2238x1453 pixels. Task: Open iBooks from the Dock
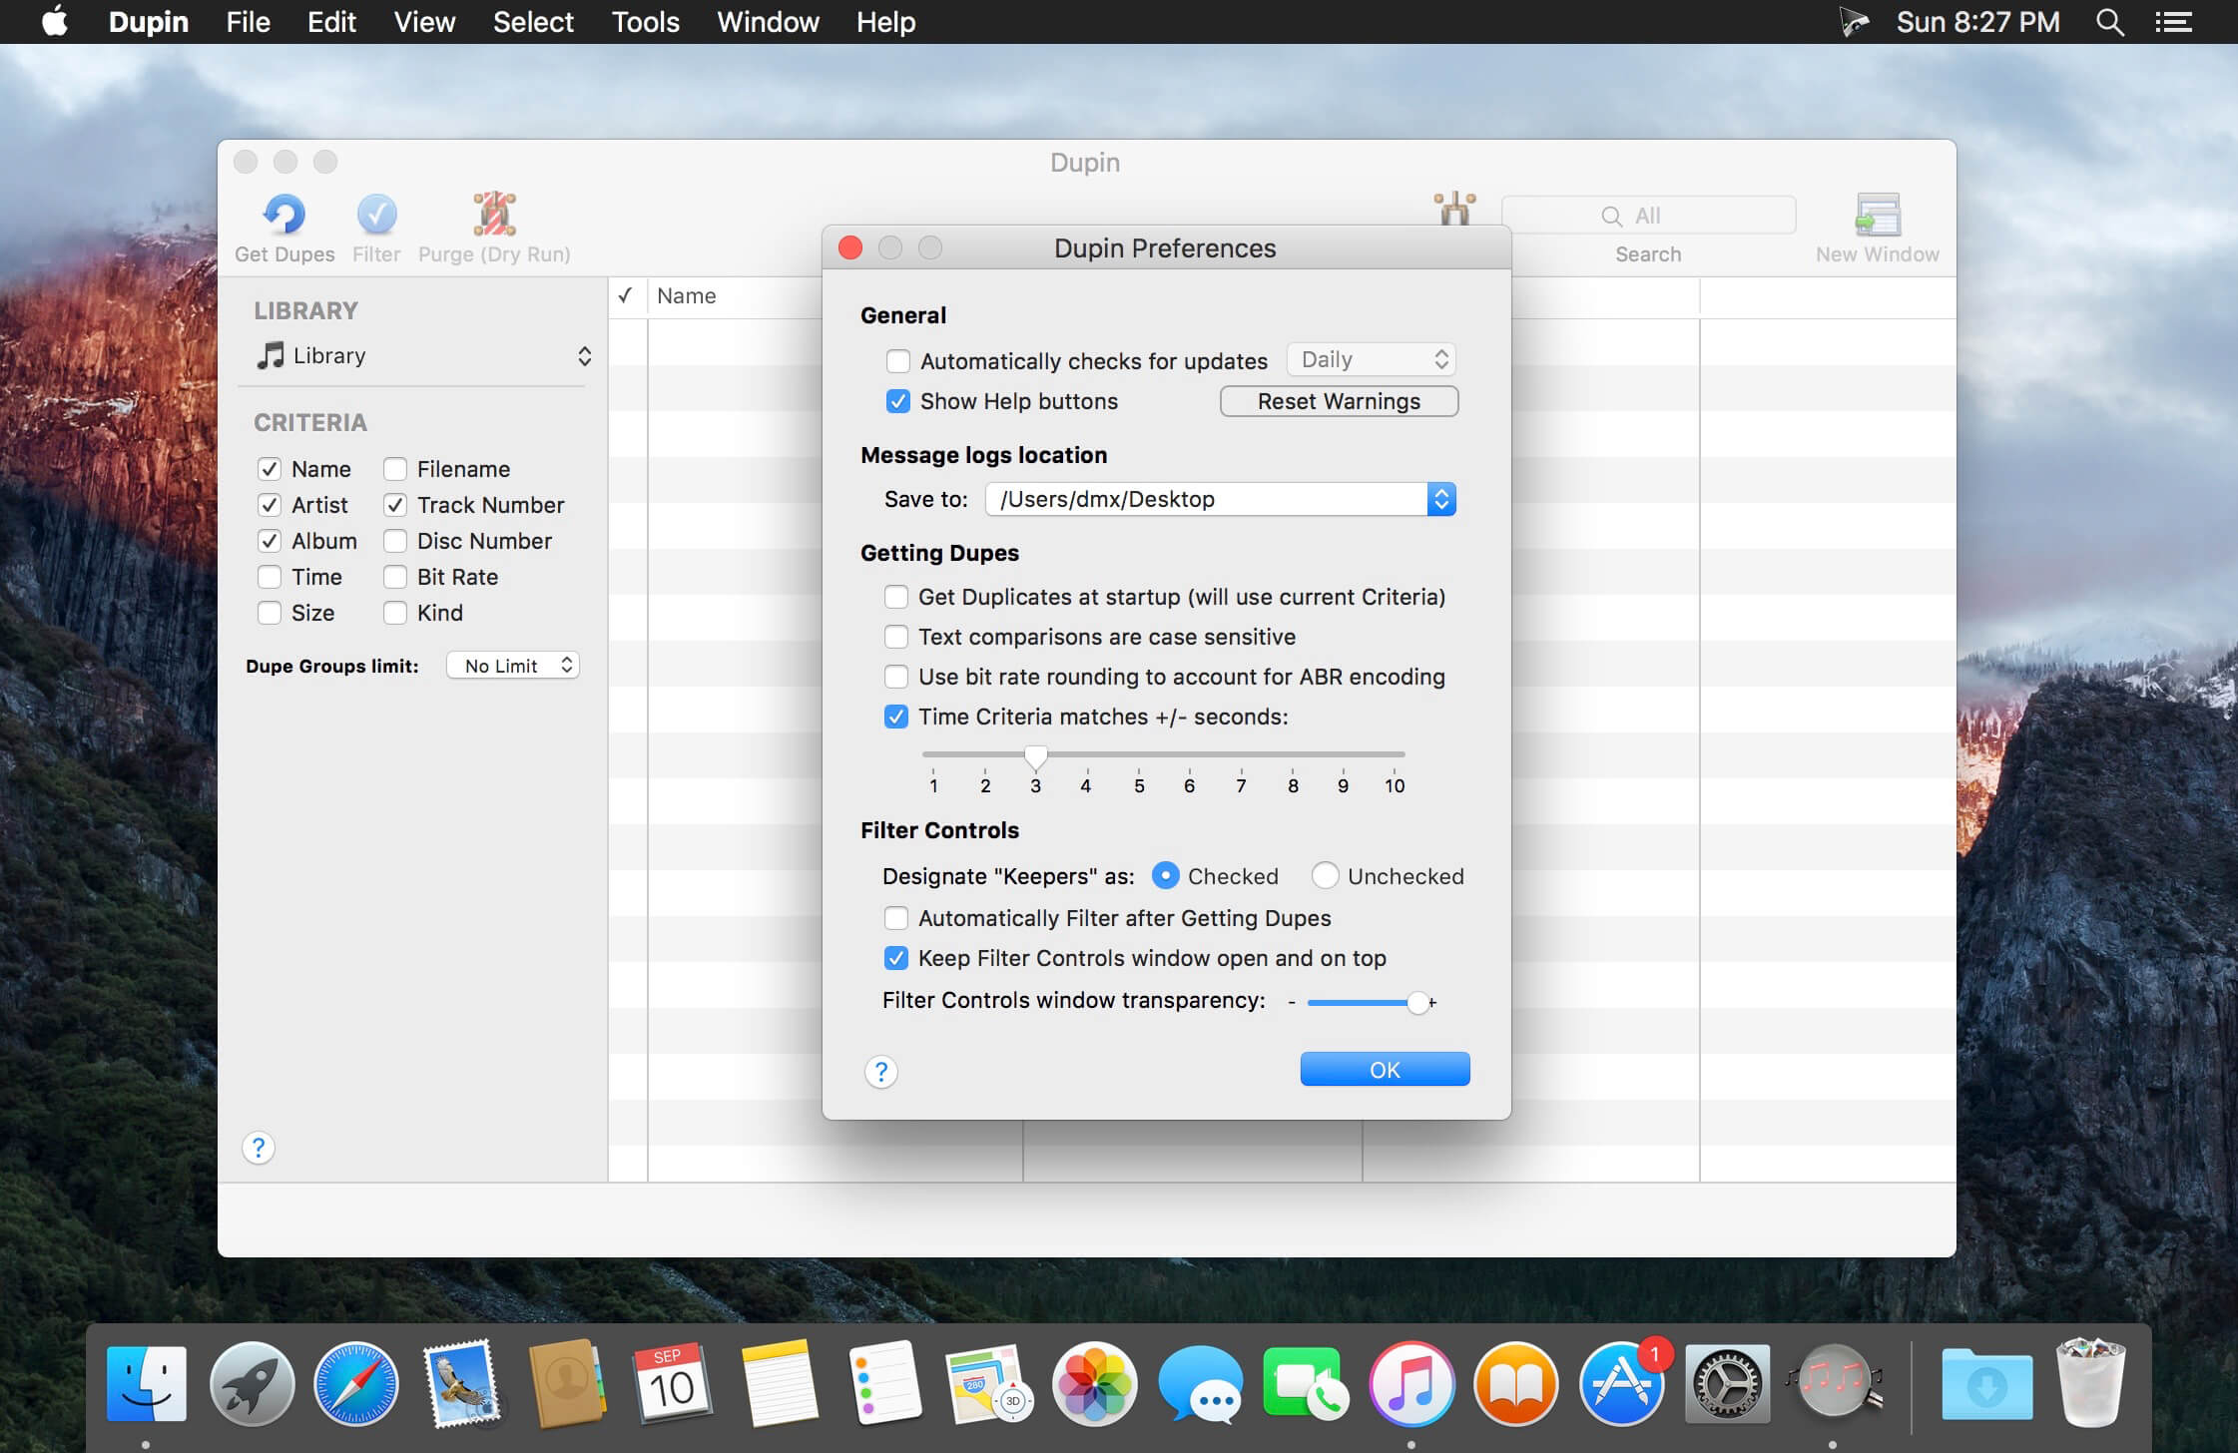[x=1516, y=1383]
